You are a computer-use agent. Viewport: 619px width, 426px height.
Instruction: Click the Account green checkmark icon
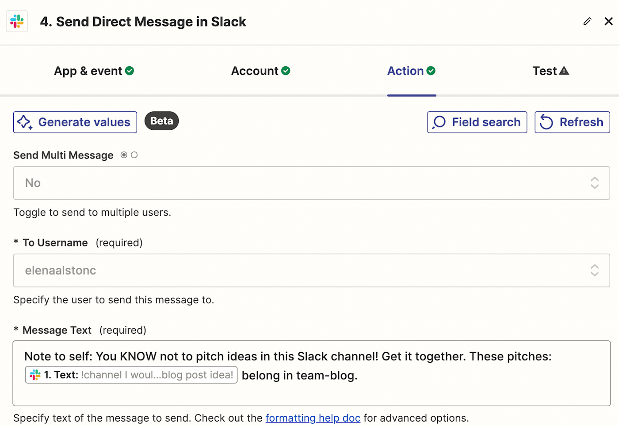(286, 71)
